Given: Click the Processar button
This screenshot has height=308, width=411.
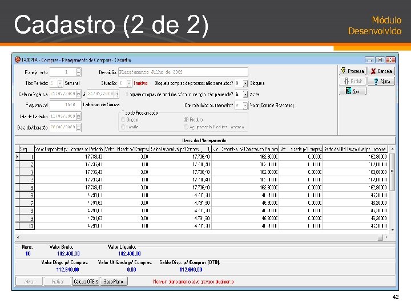Looking at the screenshot, I should pos(353,71).
